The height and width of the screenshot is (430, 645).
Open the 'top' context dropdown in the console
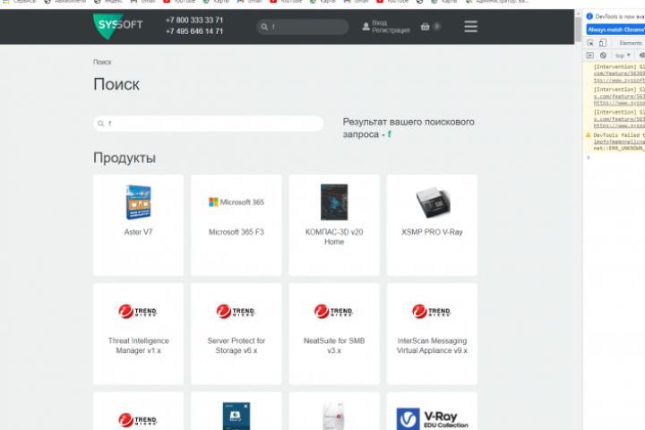623,56
